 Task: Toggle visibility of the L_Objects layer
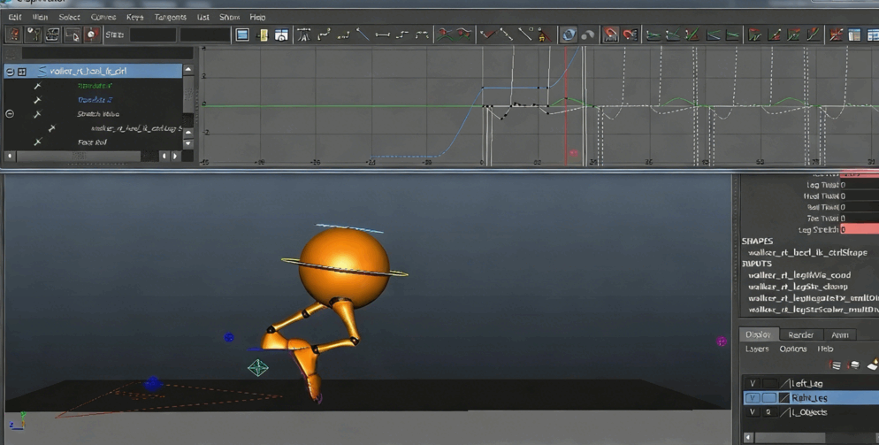click(x=753, y=412)
